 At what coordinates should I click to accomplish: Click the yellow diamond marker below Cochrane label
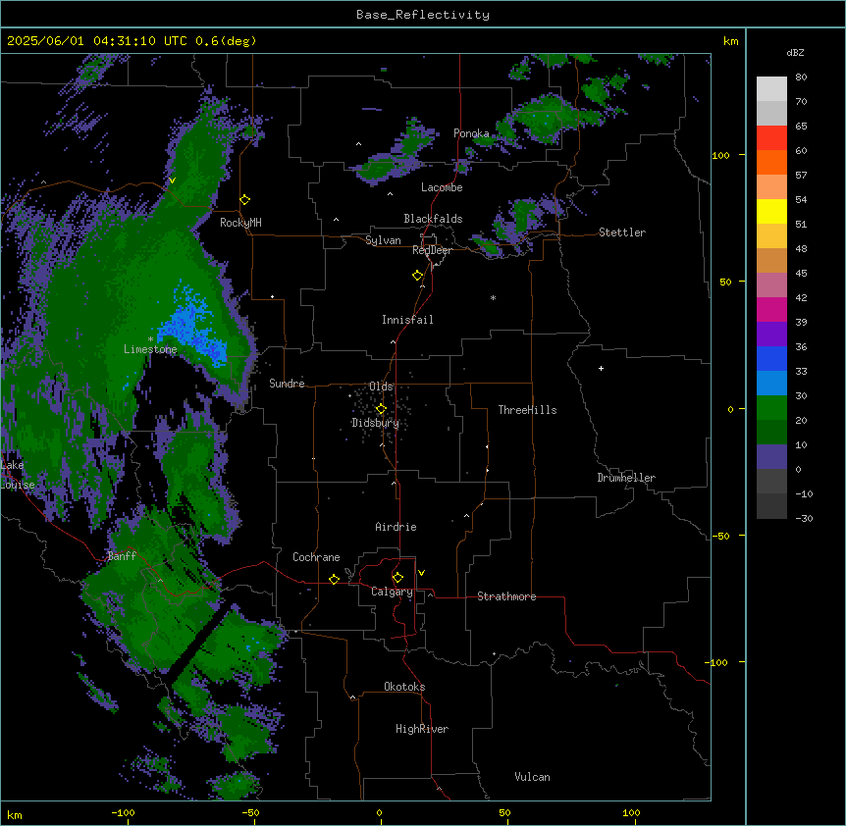334,579
